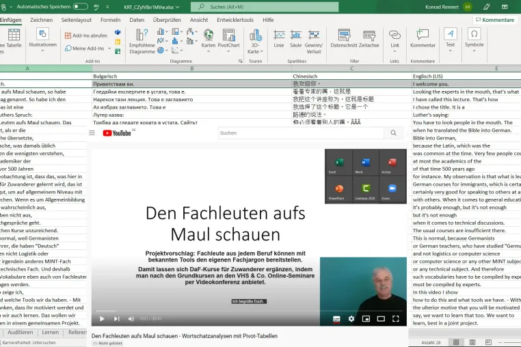The height and width of the screenshot is (347, 521).
Task: Switch YouTube to theater mode
Action: (x=381, y=319)
